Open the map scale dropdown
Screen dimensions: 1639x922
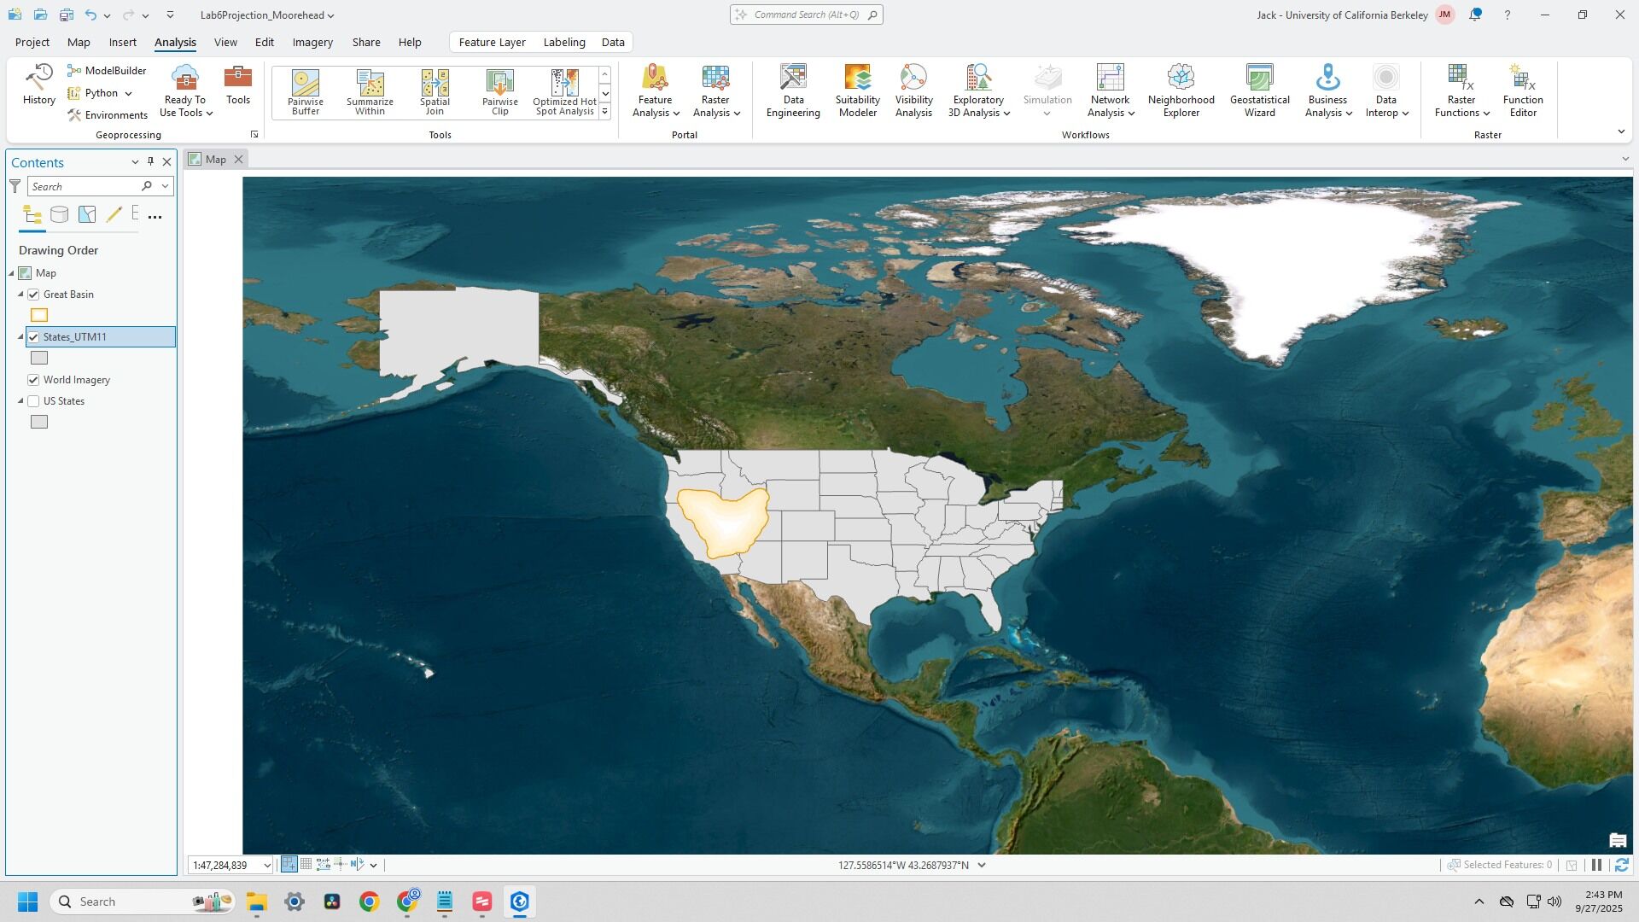click(x=266, y=866)
